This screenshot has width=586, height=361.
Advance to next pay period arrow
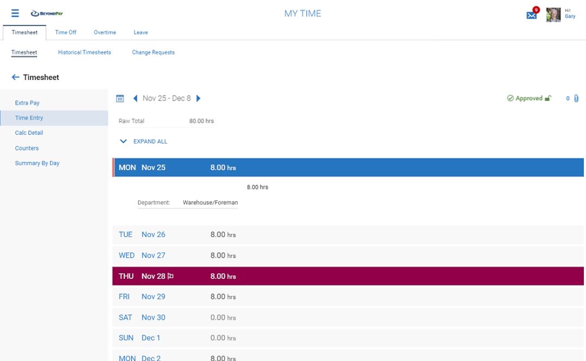(x=198, y=98)
